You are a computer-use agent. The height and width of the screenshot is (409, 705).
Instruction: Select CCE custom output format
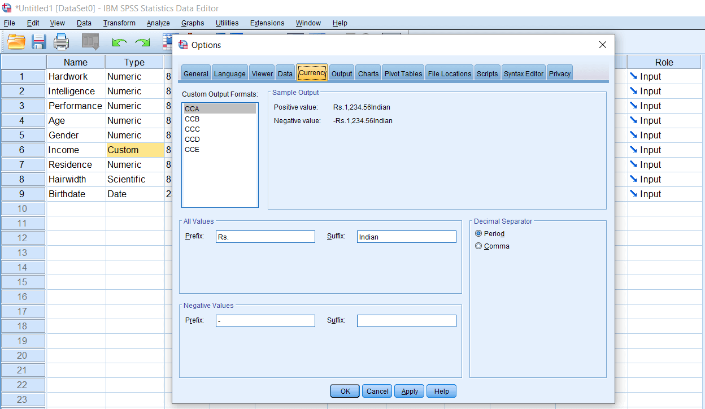coord(220,149)
